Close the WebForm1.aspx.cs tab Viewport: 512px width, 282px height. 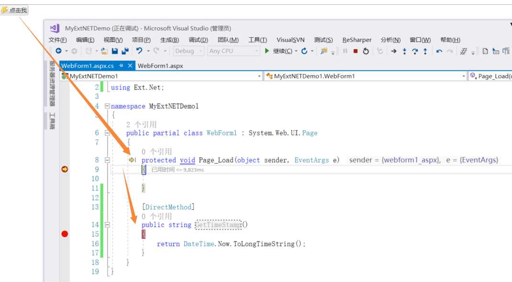130,65
